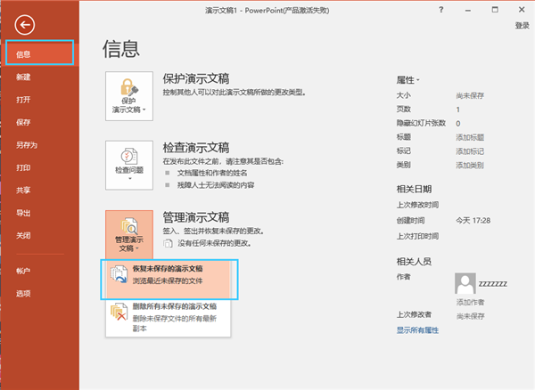Click the 尚未保存 size value
535x390 pixels.
[x=470, y=95]
